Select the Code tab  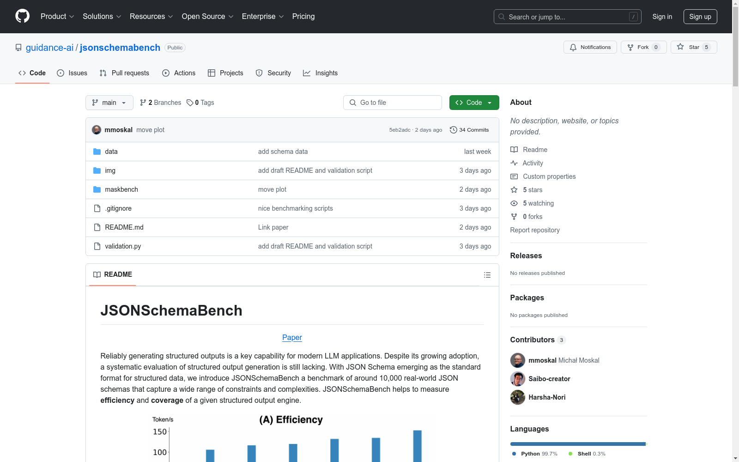[x=32, y=73]
